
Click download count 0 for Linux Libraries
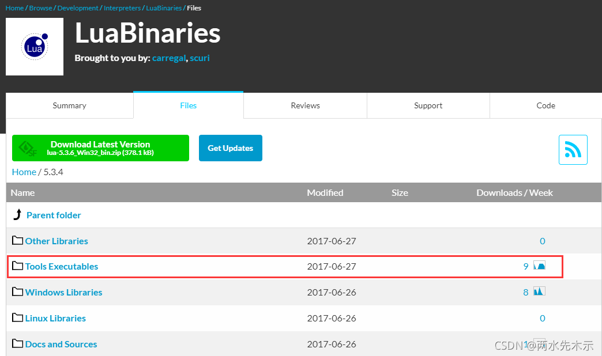pyautogui.click(x=543, y=318)
